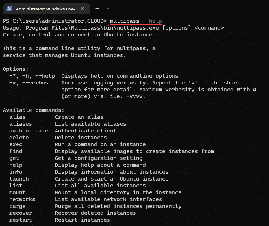Click 'Restart instances' description
Viewport: 269px width, 226px height.
point(82,220)
